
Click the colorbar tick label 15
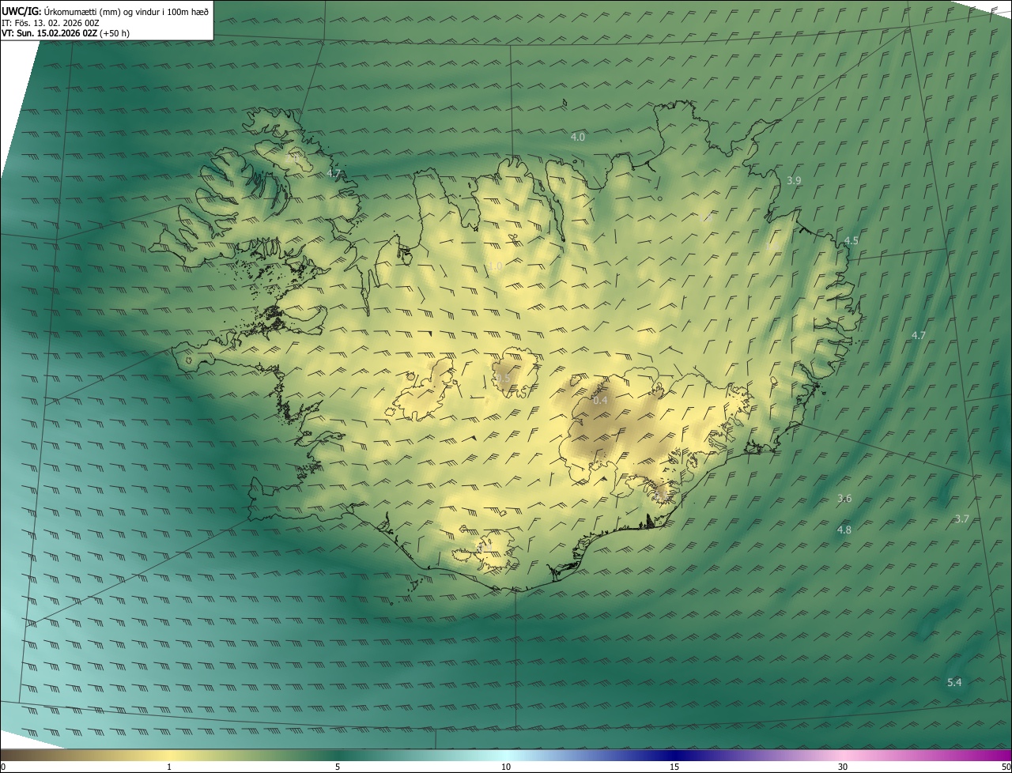(674, 767)
